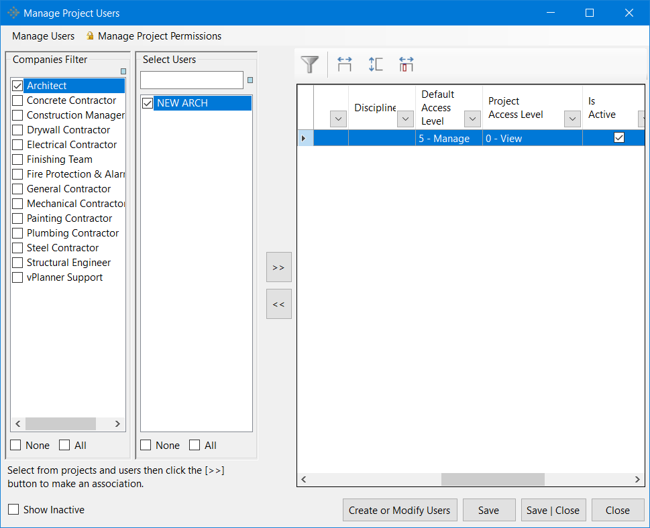Select the filter icon in the toolbar
Viewport: 650px width, 528px height.
click(x=309, y=64)
